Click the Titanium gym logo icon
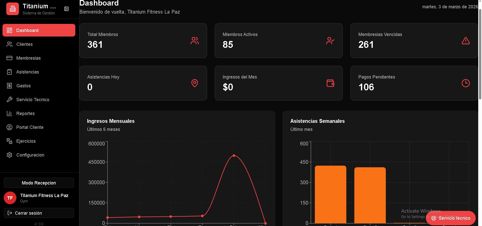482x226 pixels. (x=13, y=9)
